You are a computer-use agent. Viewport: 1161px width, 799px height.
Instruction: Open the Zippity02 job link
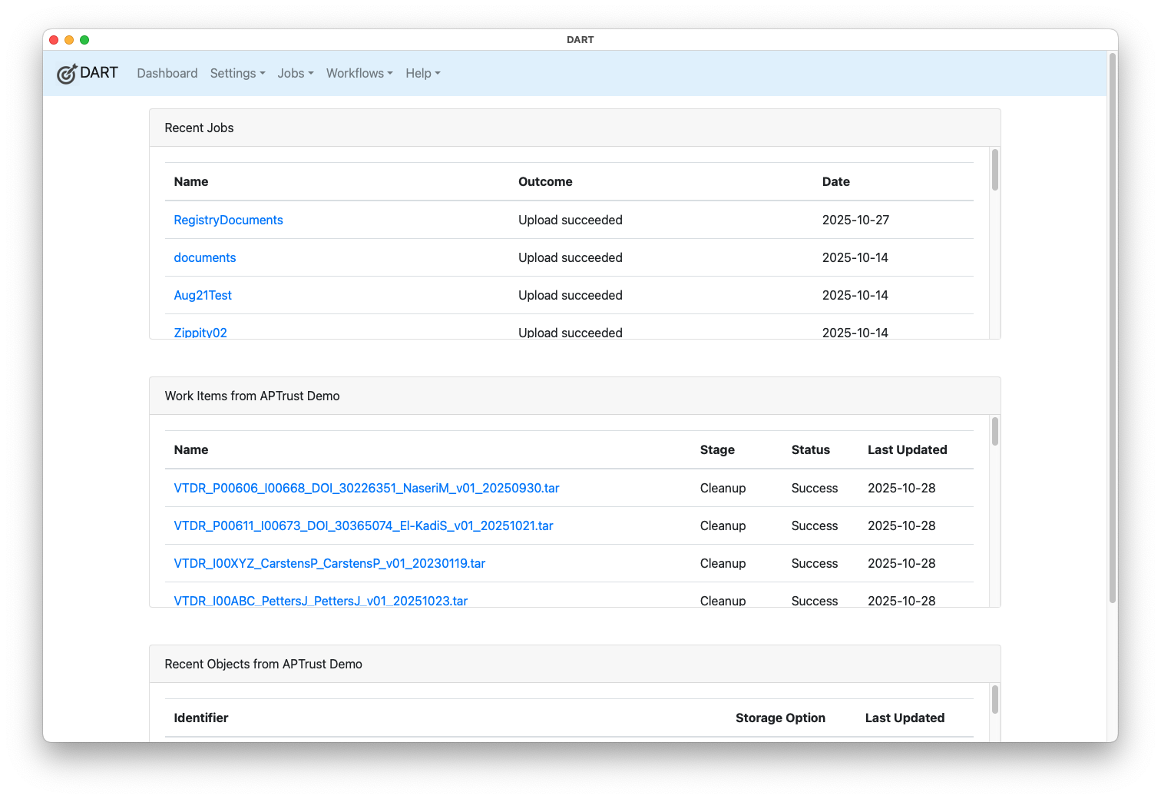click(200, 333)
